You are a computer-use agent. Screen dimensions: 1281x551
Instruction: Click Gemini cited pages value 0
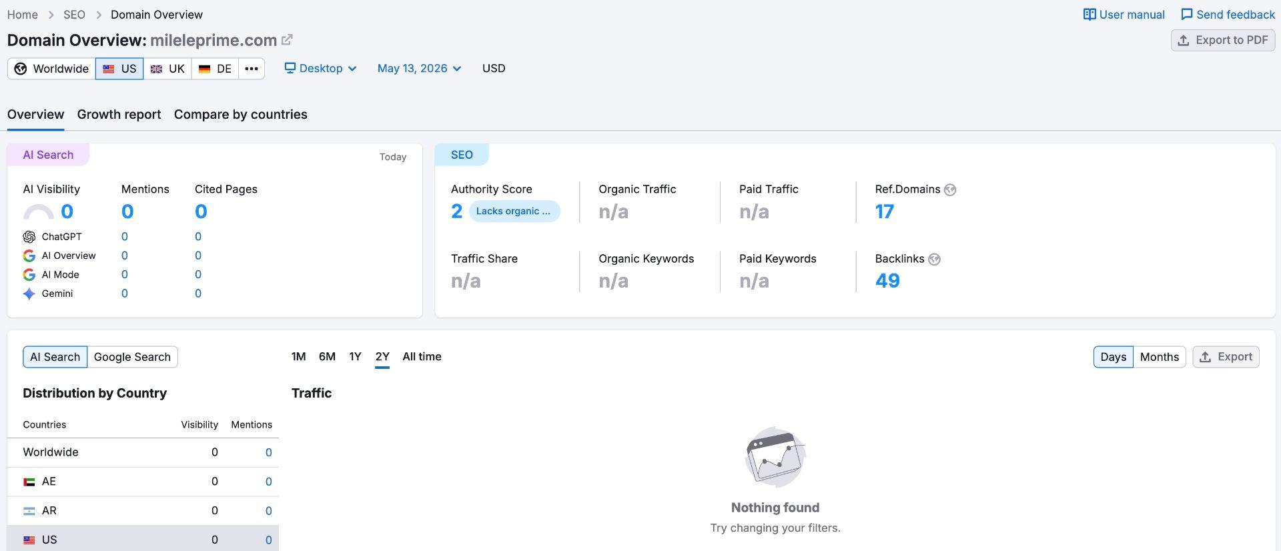(x=198, y=294)
